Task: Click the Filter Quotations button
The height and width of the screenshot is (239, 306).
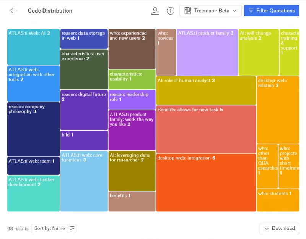Action: point(272,11)
